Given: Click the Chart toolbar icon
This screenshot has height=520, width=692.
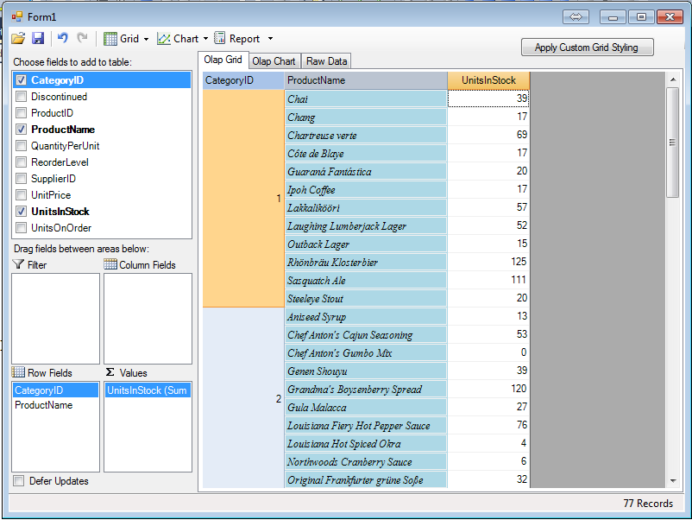Looking at the screenshot, I should coord(164,39).
